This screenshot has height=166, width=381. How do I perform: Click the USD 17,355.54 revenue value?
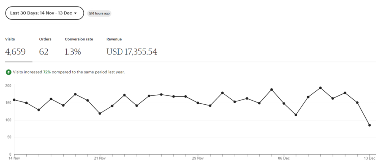132,52
